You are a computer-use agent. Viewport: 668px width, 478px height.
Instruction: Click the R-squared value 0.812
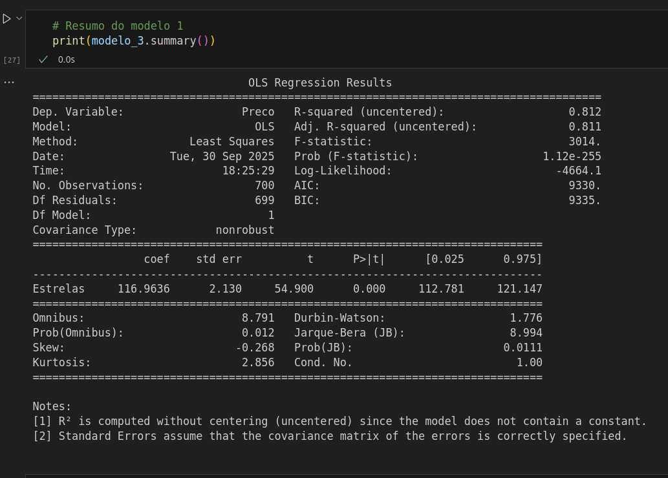pyautogui.click(x=585, y=112)
